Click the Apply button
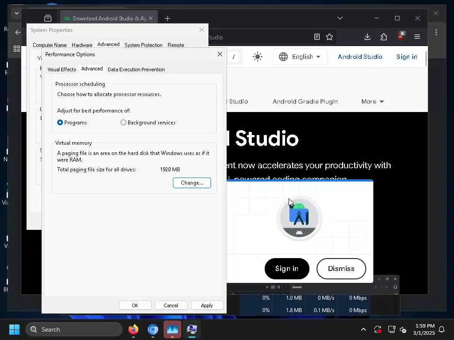Viewport: 454px width, 340px height. pyautogui.click(x=207, y=305)
